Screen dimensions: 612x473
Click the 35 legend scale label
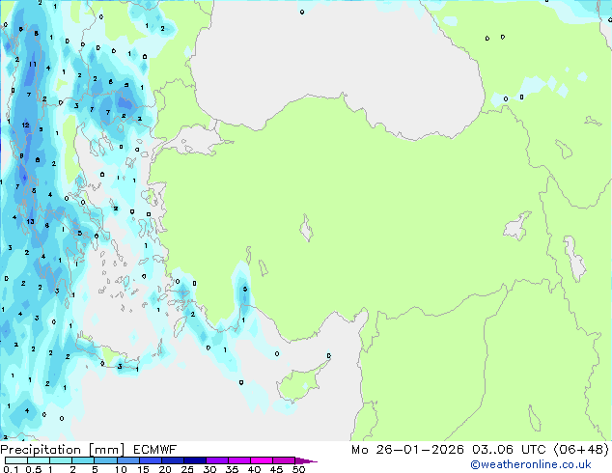[232, 469]
